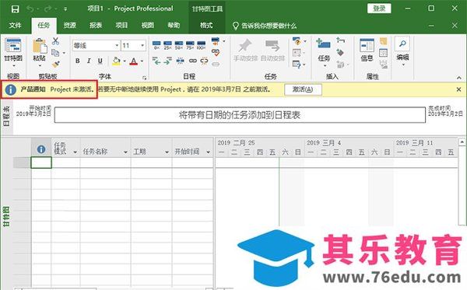Toggle underline text formatting
467x290 pixels.
[x=100, y=61]
